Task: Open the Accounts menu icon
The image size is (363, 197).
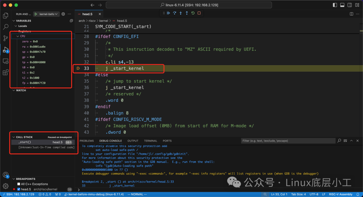Action: click(6, 175)
